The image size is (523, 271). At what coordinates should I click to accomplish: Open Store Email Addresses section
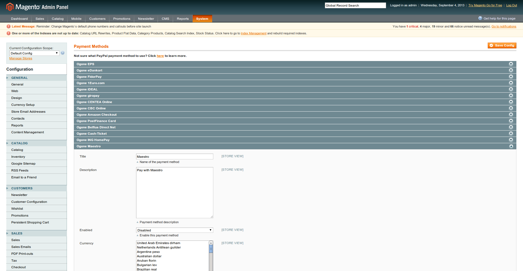coord(28,112)
